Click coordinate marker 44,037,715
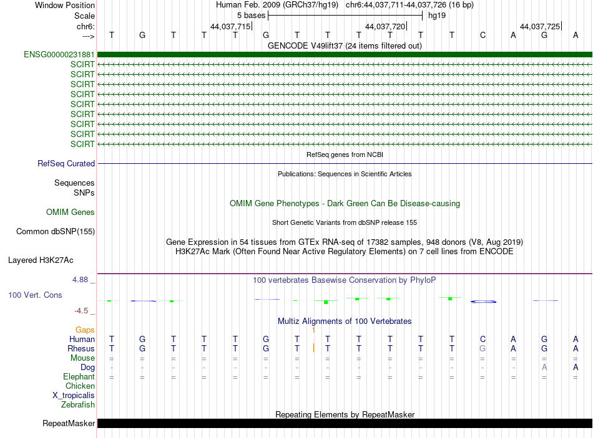 point(231,26)
